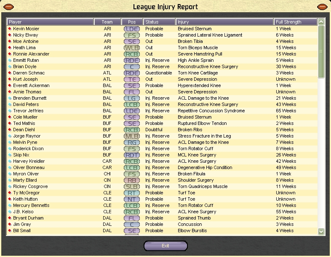Image resolution: width=331 pixels, height=257 pixels.
Task: Sort the list by Team column header
Action: 107,22
